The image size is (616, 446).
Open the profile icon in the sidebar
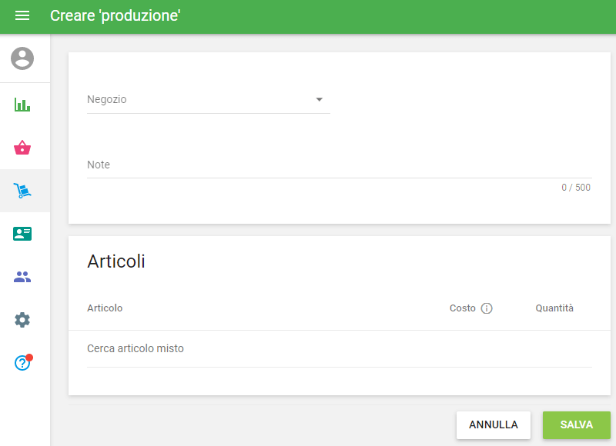coord(22,58)
